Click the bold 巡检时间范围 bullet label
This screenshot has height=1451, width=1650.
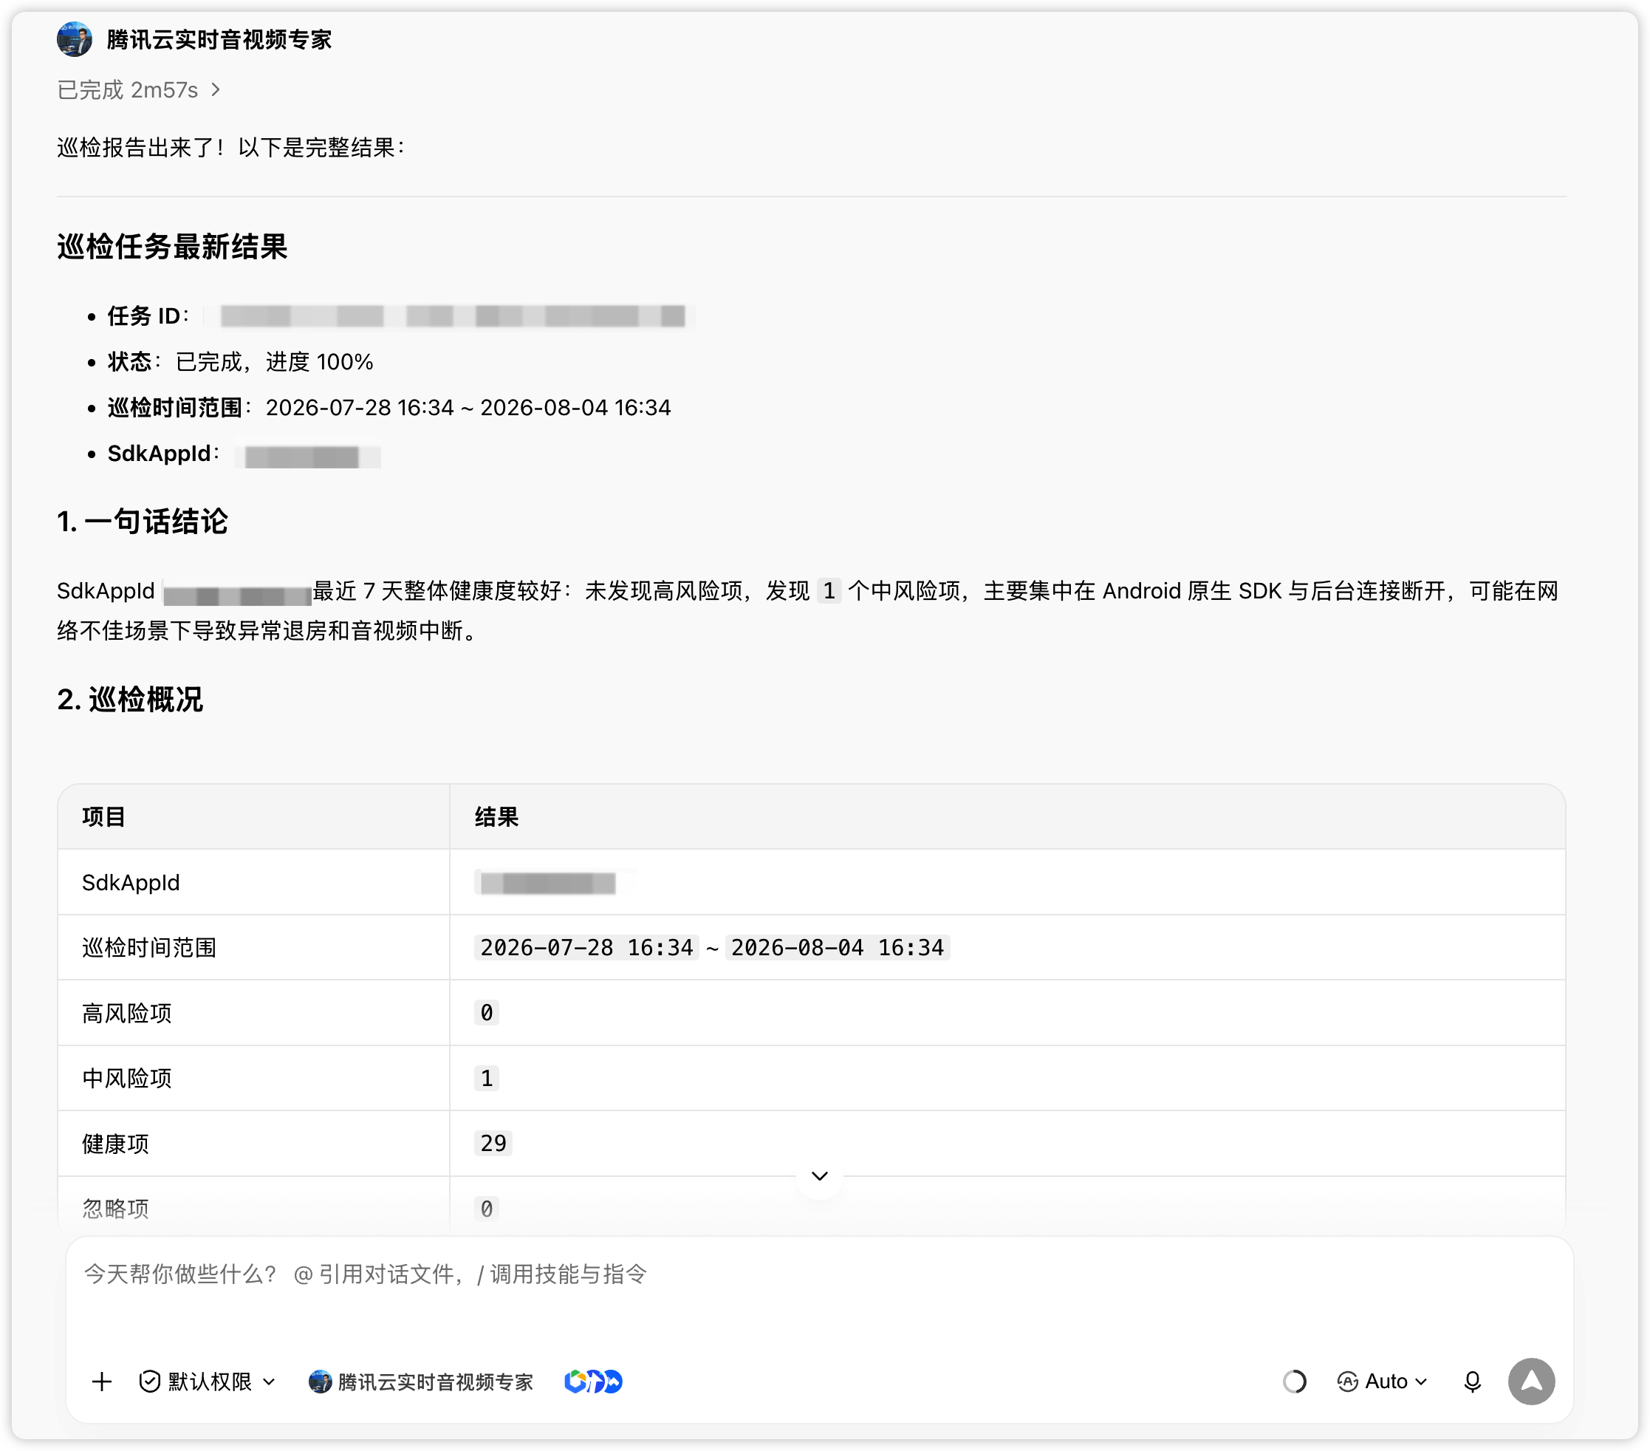point(175,408)
